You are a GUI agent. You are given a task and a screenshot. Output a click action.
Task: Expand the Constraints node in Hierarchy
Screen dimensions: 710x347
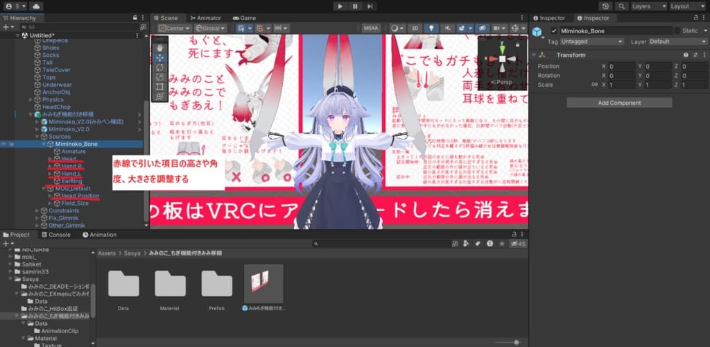[37, 211]
